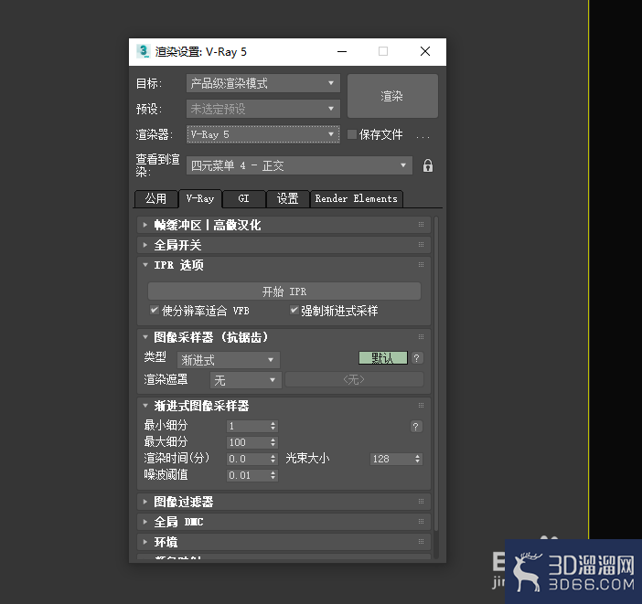
Task: Click drag handle of 图像过滤器 rollout
Action: pyautogui.click(x=421, y=502)
